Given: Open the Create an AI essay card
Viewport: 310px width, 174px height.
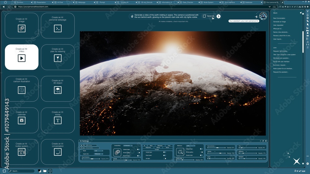Looking at the screenshot, I should (58, 120).
